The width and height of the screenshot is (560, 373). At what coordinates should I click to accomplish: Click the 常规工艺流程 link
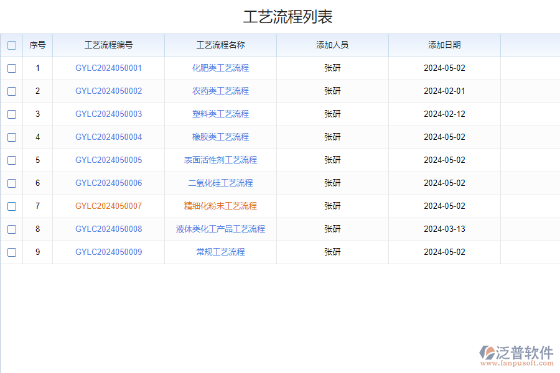pyautogui.click(x=220, y=252)
